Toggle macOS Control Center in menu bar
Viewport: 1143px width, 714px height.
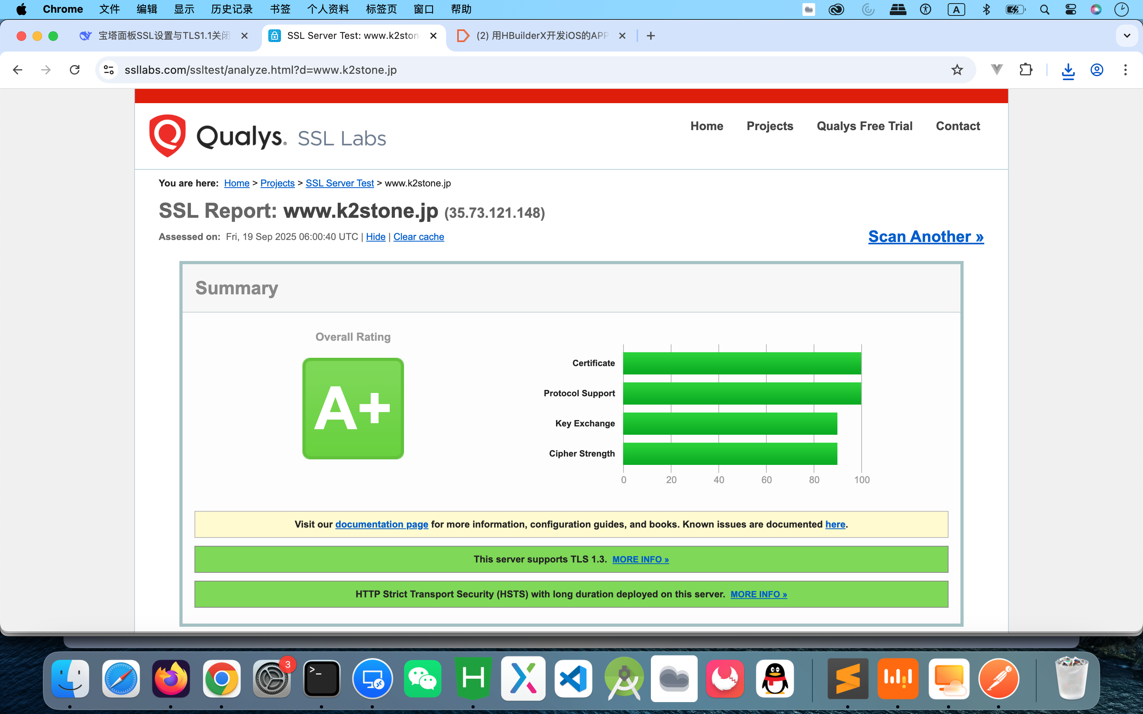click(1070, 10)
